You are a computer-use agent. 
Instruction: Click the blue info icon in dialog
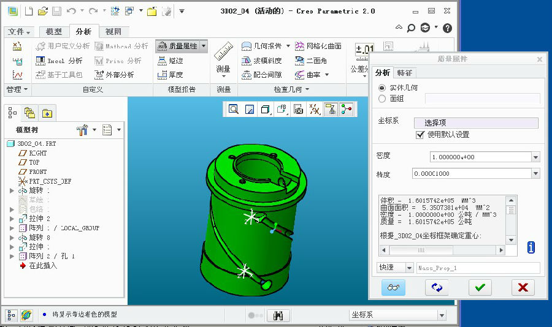tap(531, 247)
